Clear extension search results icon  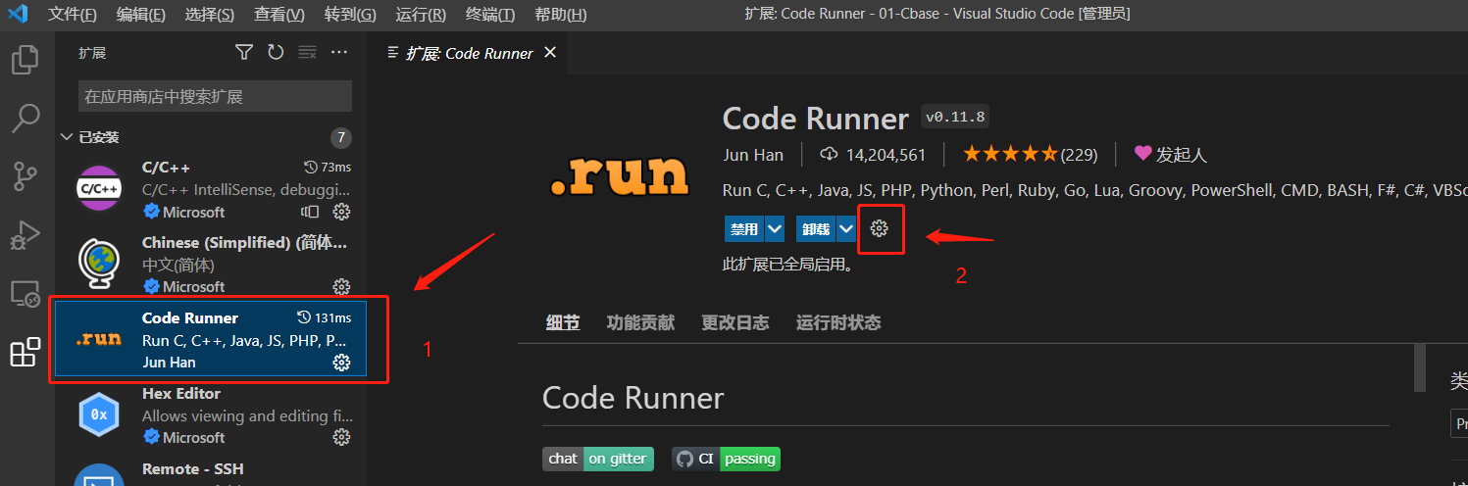(x=307, y=52)
